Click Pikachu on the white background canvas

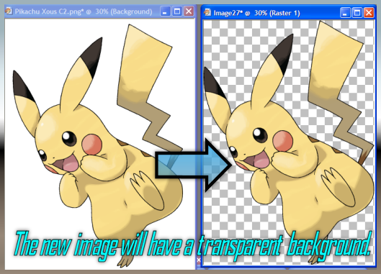[97, 145]
